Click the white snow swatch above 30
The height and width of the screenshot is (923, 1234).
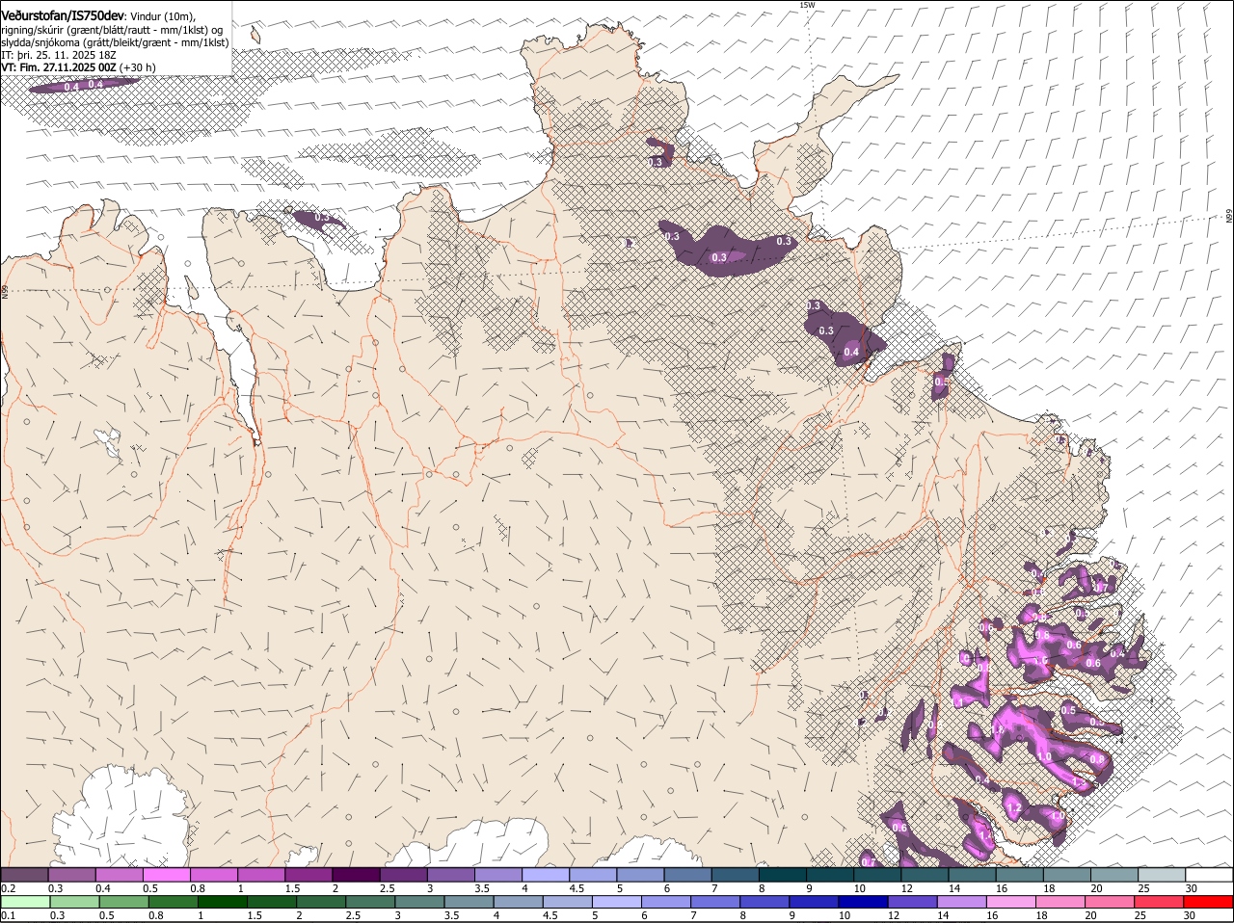(x=1209, y=875)
